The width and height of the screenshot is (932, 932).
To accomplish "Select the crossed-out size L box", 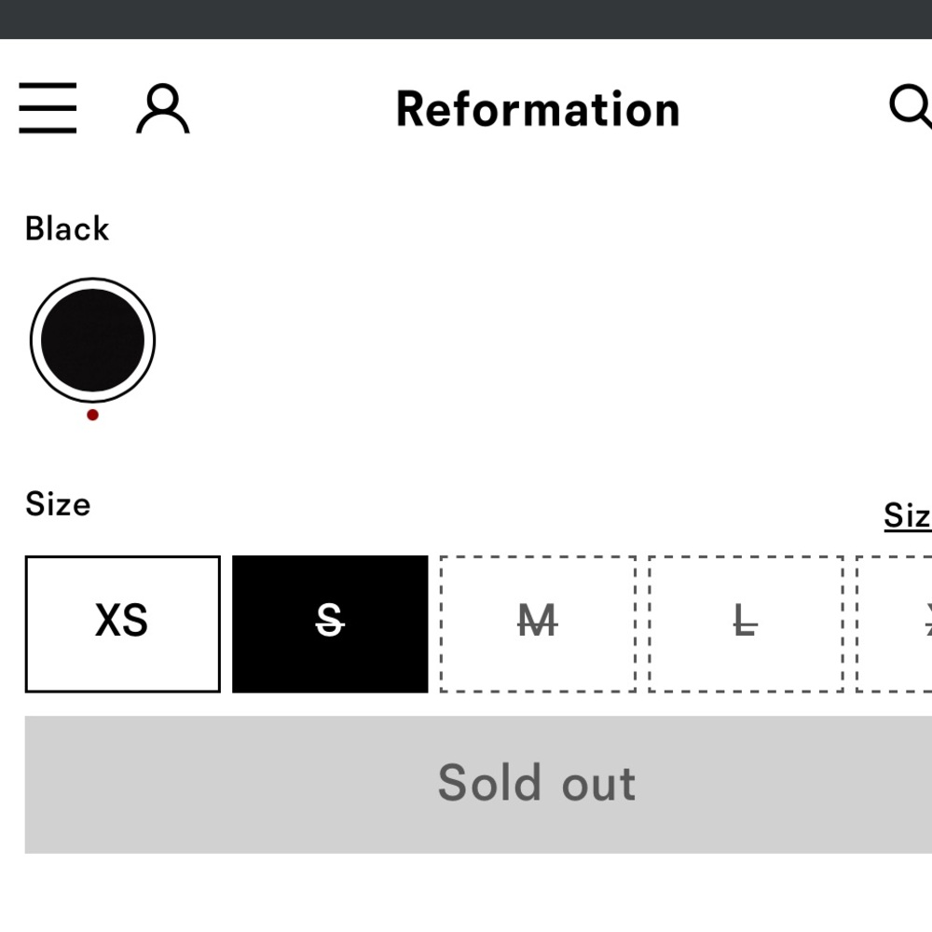I will [x=746, y=624].
